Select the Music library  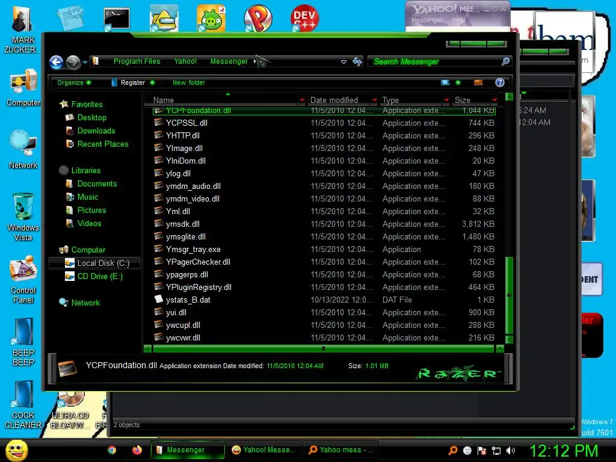click(88, 197)
